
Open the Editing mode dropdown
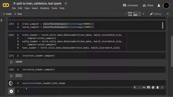point(155,14)
